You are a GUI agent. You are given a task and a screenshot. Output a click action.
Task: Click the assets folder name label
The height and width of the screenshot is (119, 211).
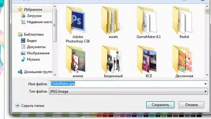[113, 37]
